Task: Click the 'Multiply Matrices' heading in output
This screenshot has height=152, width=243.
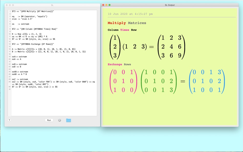Action: (x=127, y=23)
